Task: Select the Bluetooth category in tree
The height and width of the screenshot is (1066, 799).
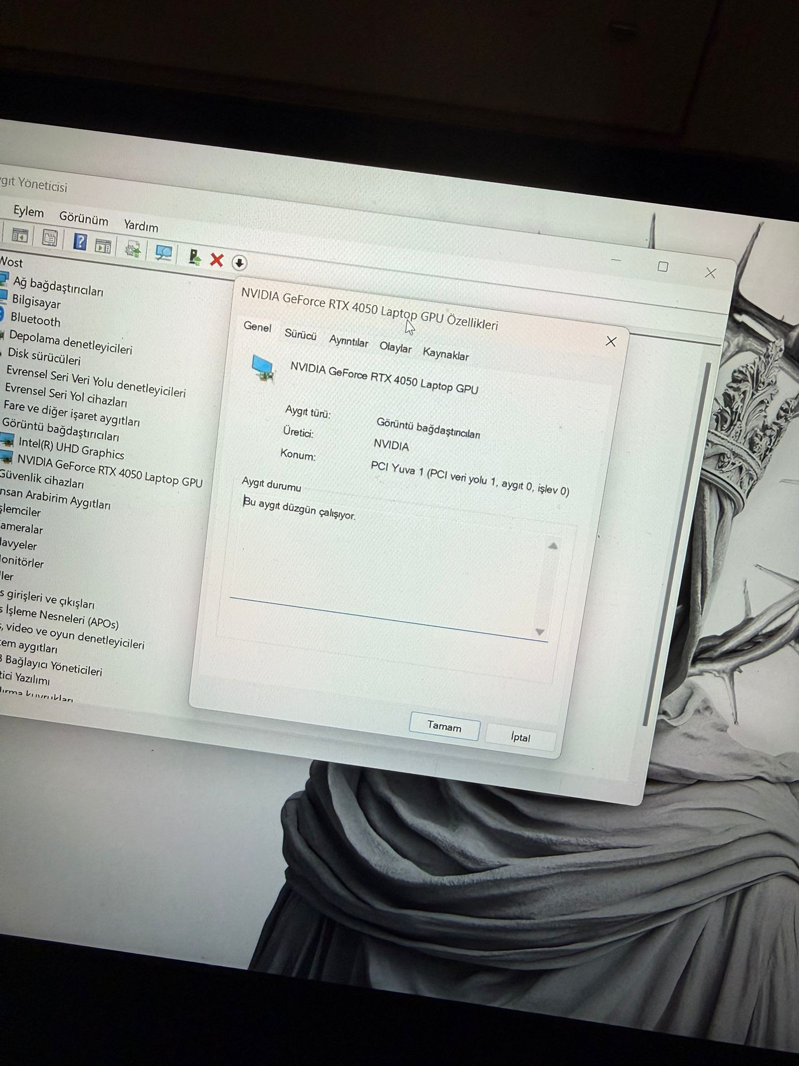Action: click(x=35, y=320)
